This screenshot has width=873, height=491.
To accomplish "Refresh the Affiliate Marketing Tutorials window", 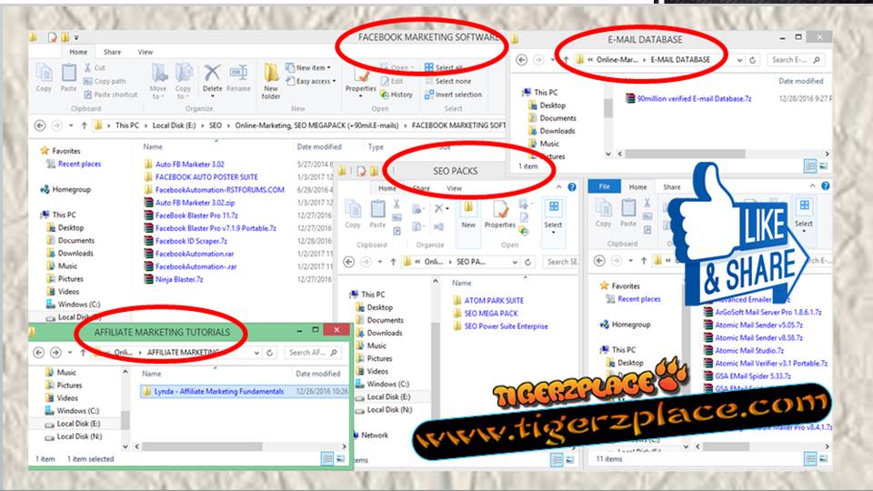I will tap(269, 353).
